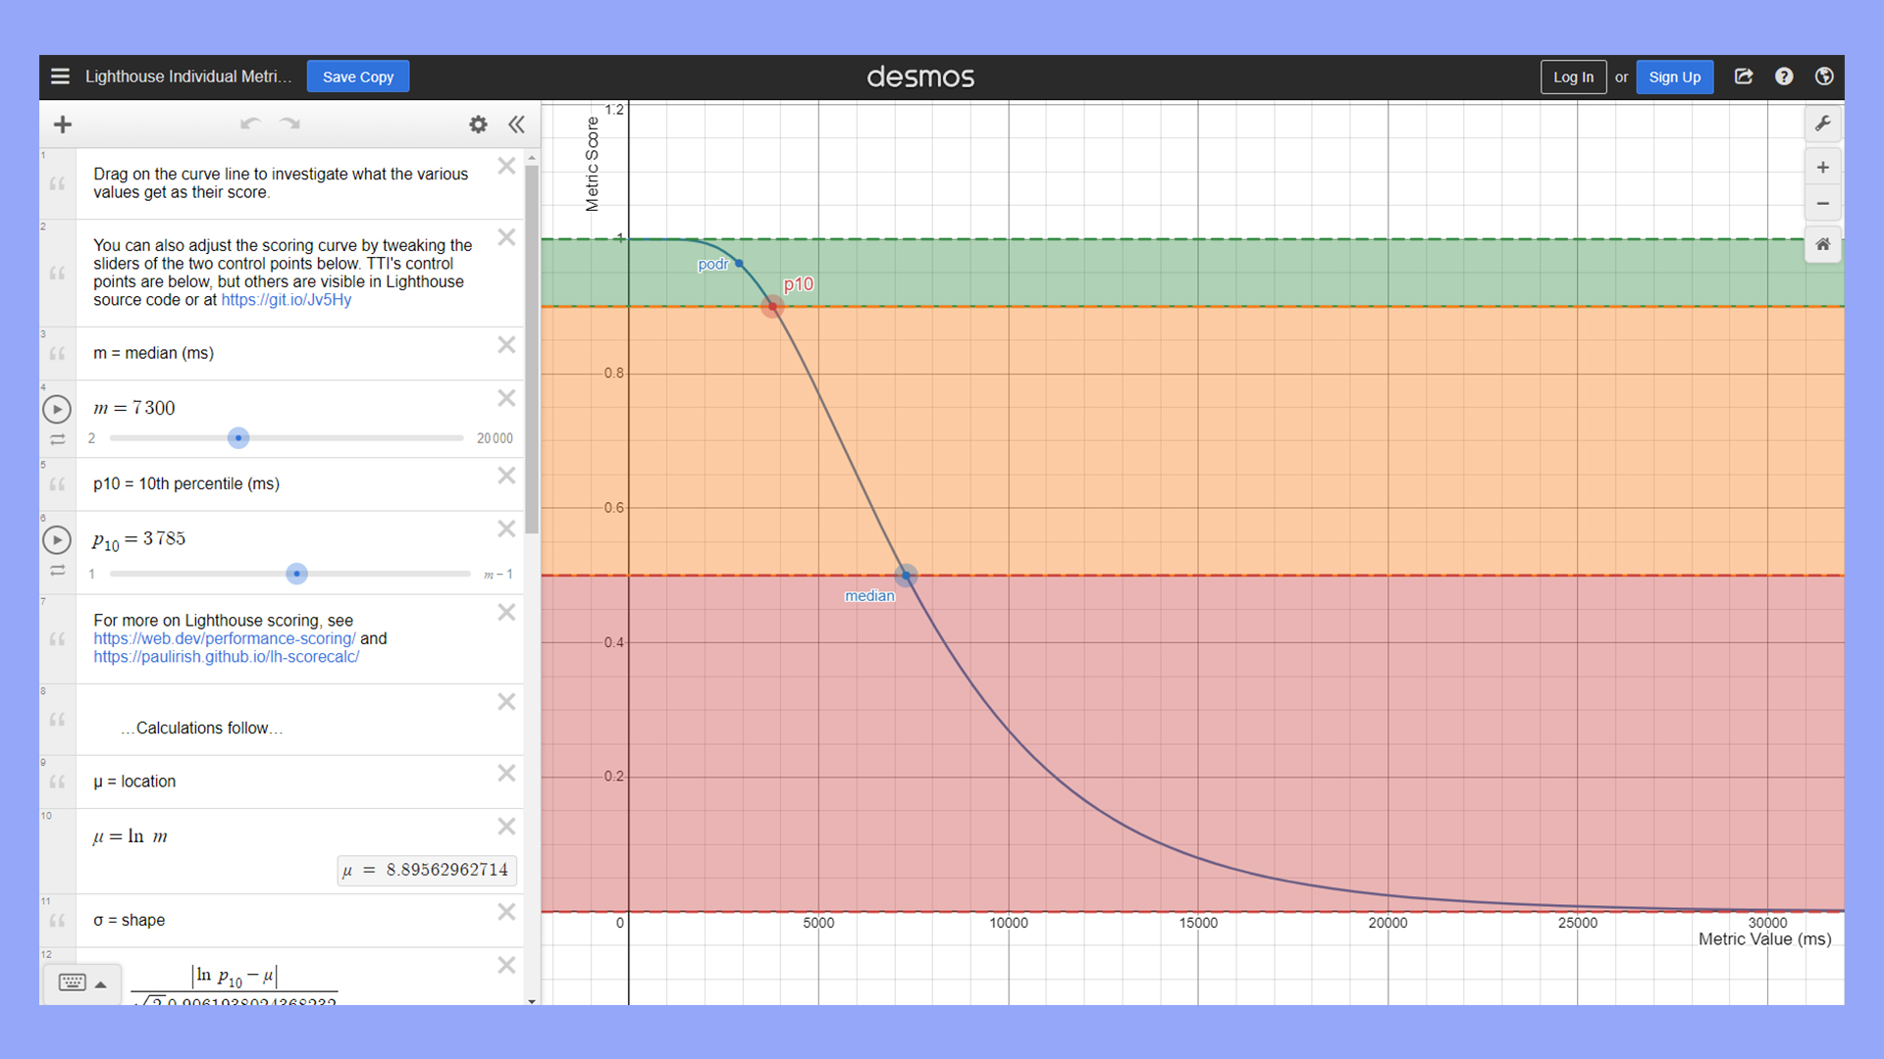The image size is (1884, 1059).
Task: Collapse the expressions panel with double chevron
Action: tap(517, 125)
